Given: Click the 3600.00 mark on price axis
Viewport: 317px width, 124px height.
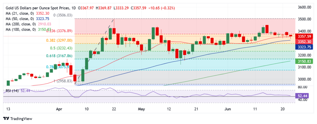Looking at the screenshot, I should 304,7.
